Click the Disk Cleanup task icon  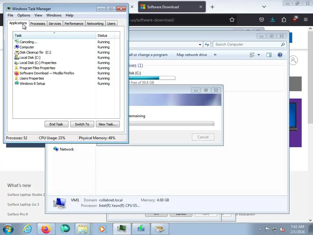click(17, 52)
